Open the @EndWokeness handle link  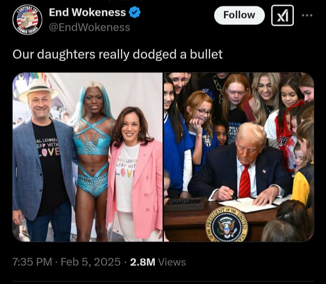pos(90,27)
